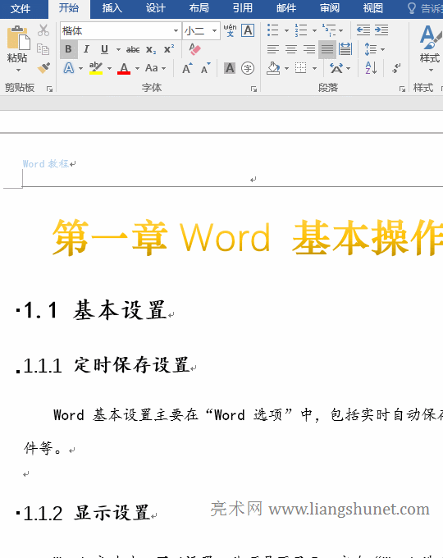Apply a multilevel list
Image resolution: width=443 pixels, height=558 pixels.
(x=329, y=30)
